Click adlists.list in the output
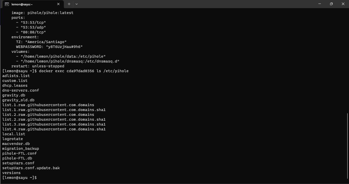349x184 pixels. [x=16, y=76]
